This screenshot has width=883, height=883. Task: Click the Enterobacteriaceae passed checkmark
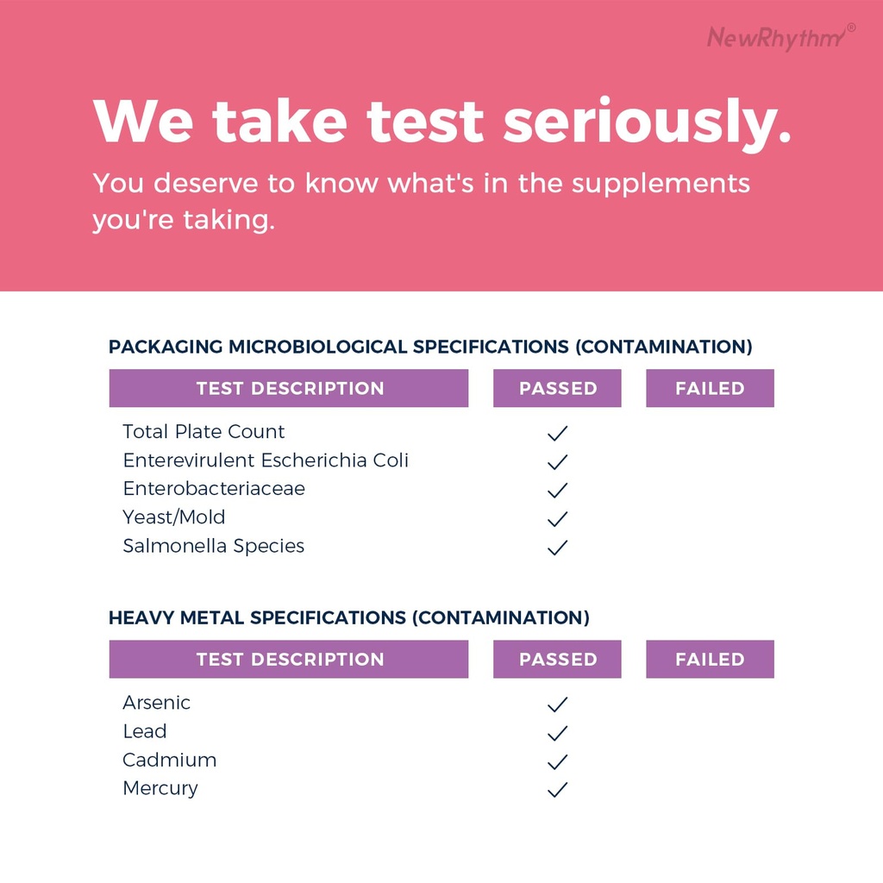558,490
